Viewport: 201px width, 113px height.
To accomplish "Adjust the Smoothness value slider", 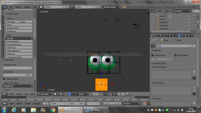I will point(18,75).
